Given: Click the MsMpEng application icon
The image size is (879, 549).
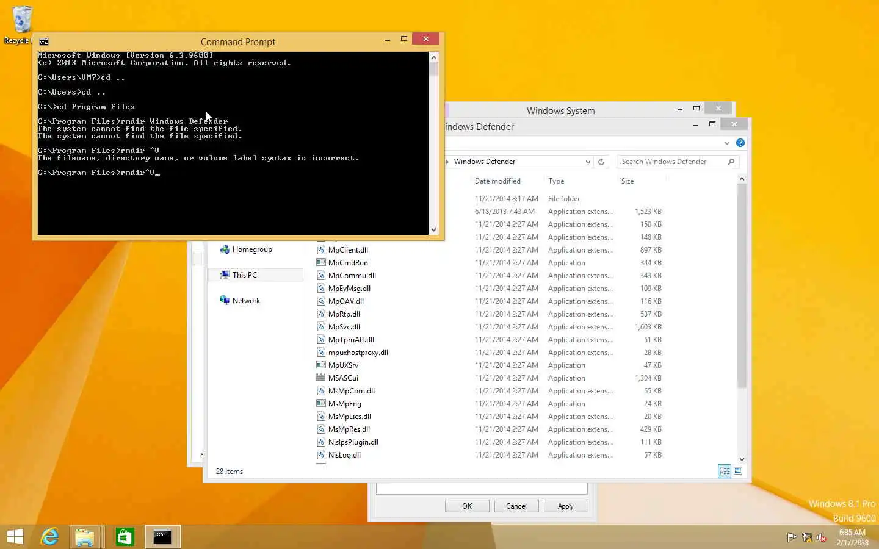Looking at the screenshot, I should (321, 404).
